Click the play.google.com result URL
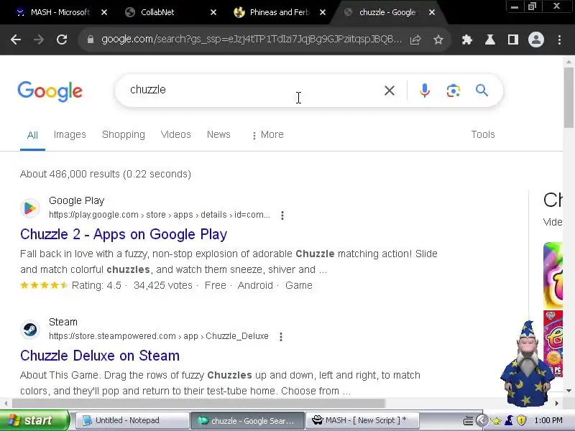 tap(160, 215)
